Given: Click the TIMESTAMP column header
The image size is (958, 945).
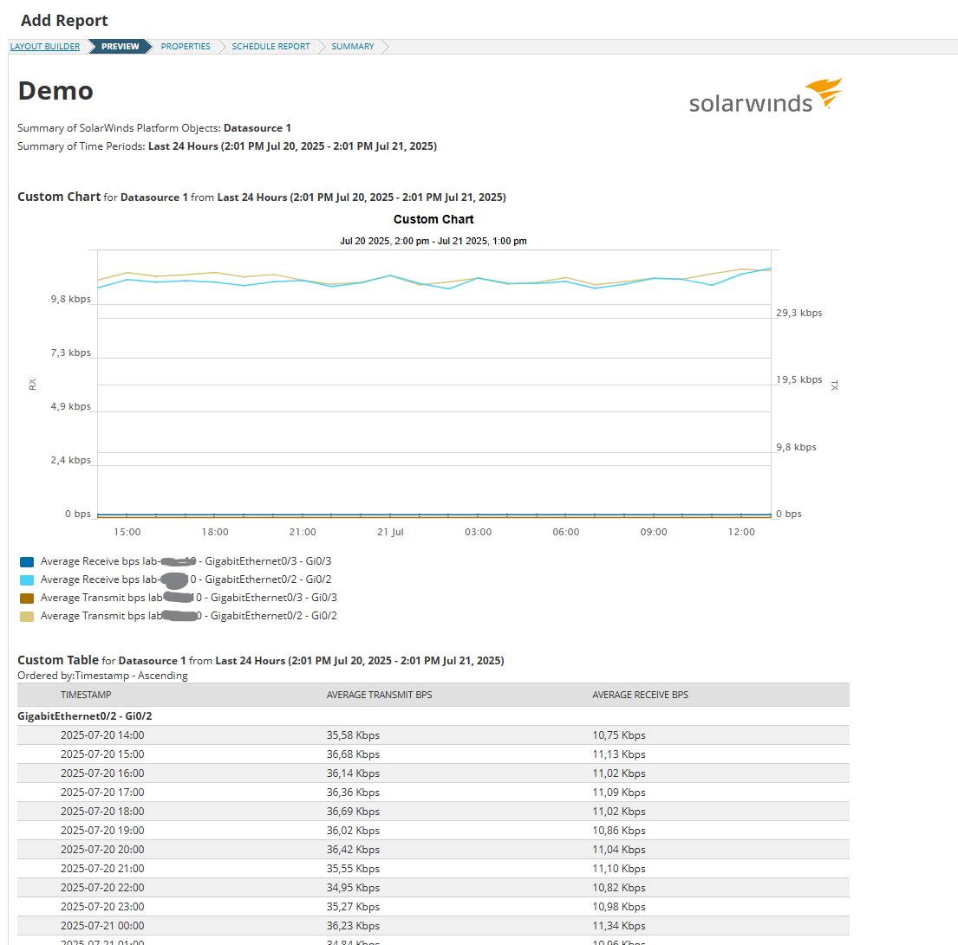Looking at the screenshot, I should click(x=86, y=695).
